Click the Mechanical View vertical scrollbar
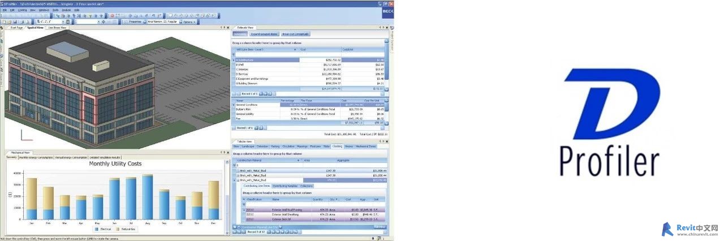Screen dimensions: 724x241 coord(227,196)
